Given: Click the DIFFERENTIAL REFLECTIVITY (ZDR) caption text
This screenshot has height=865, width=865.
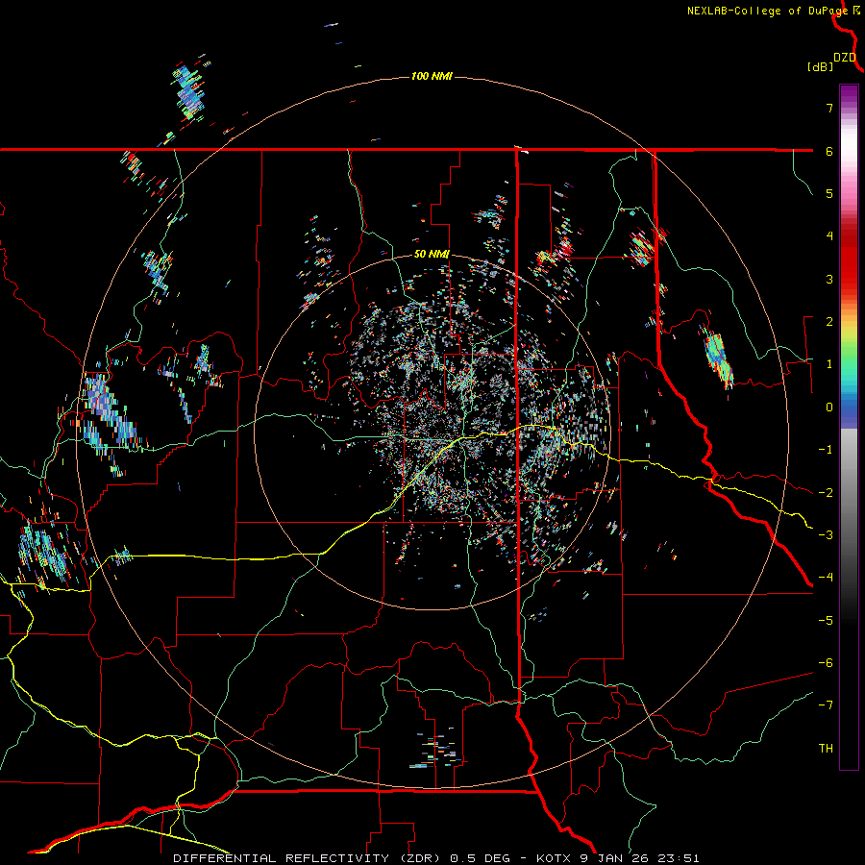Looking at the screenshot, I should coord(308,858).
